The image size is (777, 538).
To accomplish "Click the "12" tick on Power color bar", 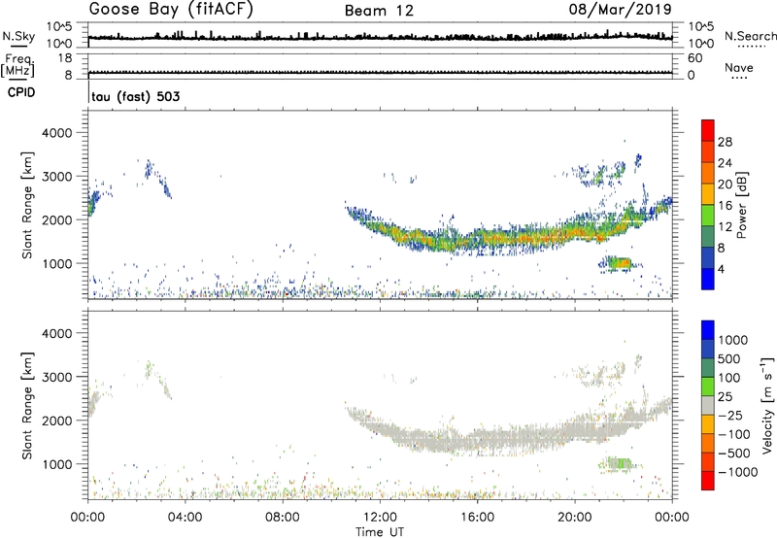I will (725, 226).
